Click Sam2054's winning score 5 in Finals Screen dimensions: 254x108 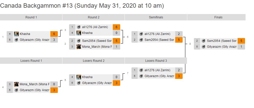click(241, 41)
